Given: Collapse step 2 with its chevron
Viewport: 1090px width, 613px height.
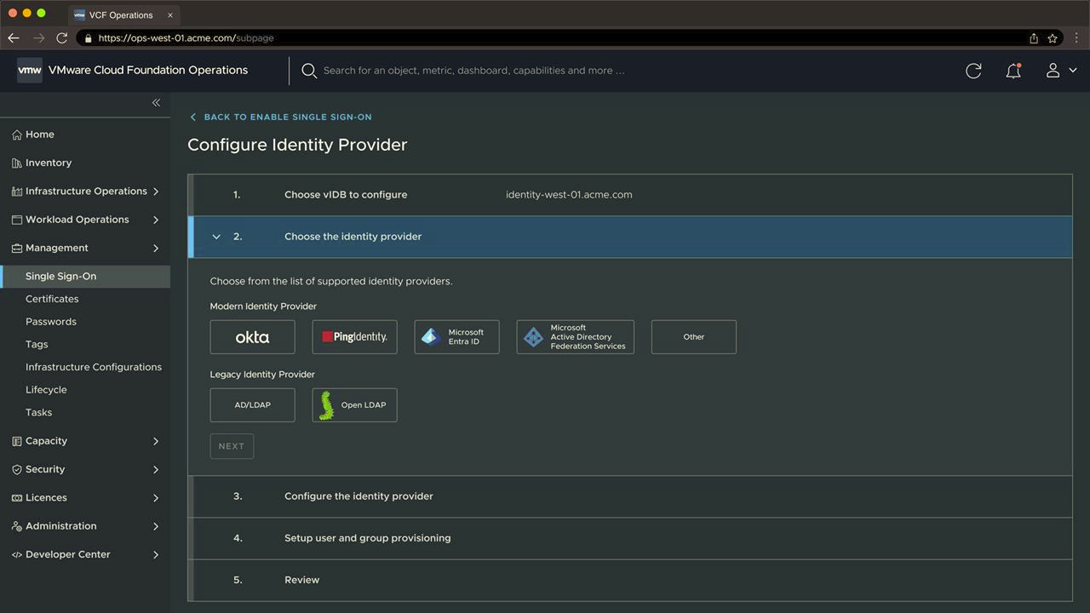Looking at the screenshot, I should (x=216, y=237).
